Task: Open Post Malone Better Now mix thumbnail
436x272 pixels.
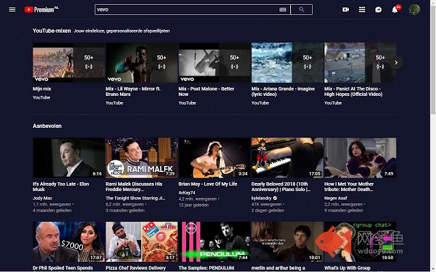Action: (215, 63)
